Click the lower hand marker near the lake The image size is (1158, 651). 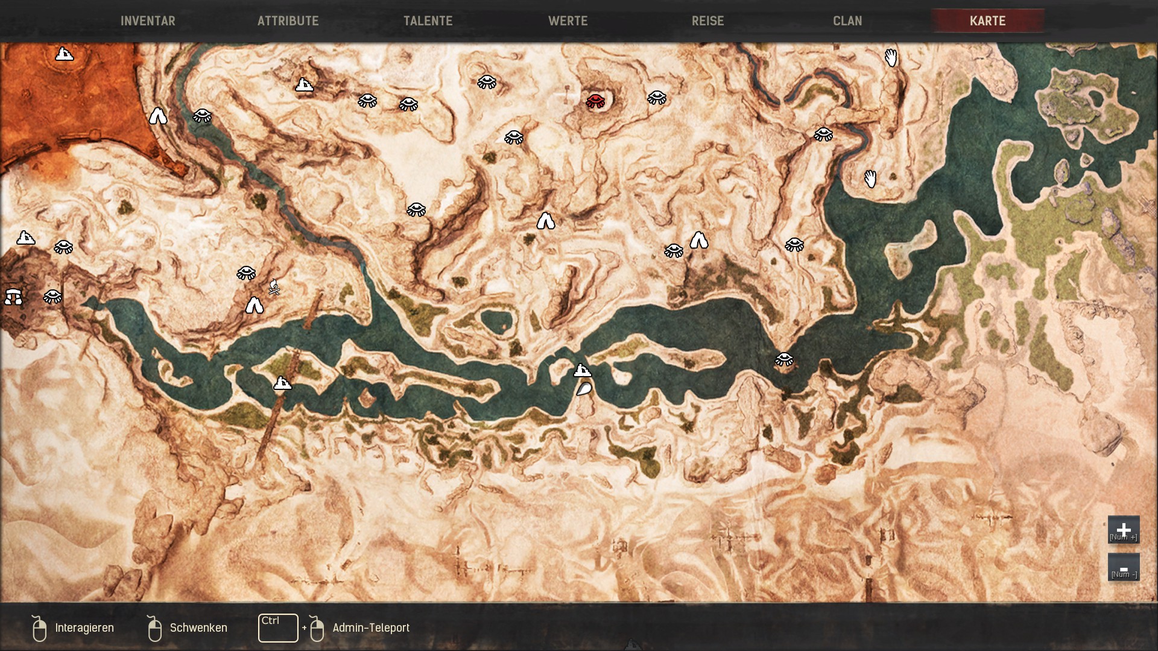tap(870, 178)
